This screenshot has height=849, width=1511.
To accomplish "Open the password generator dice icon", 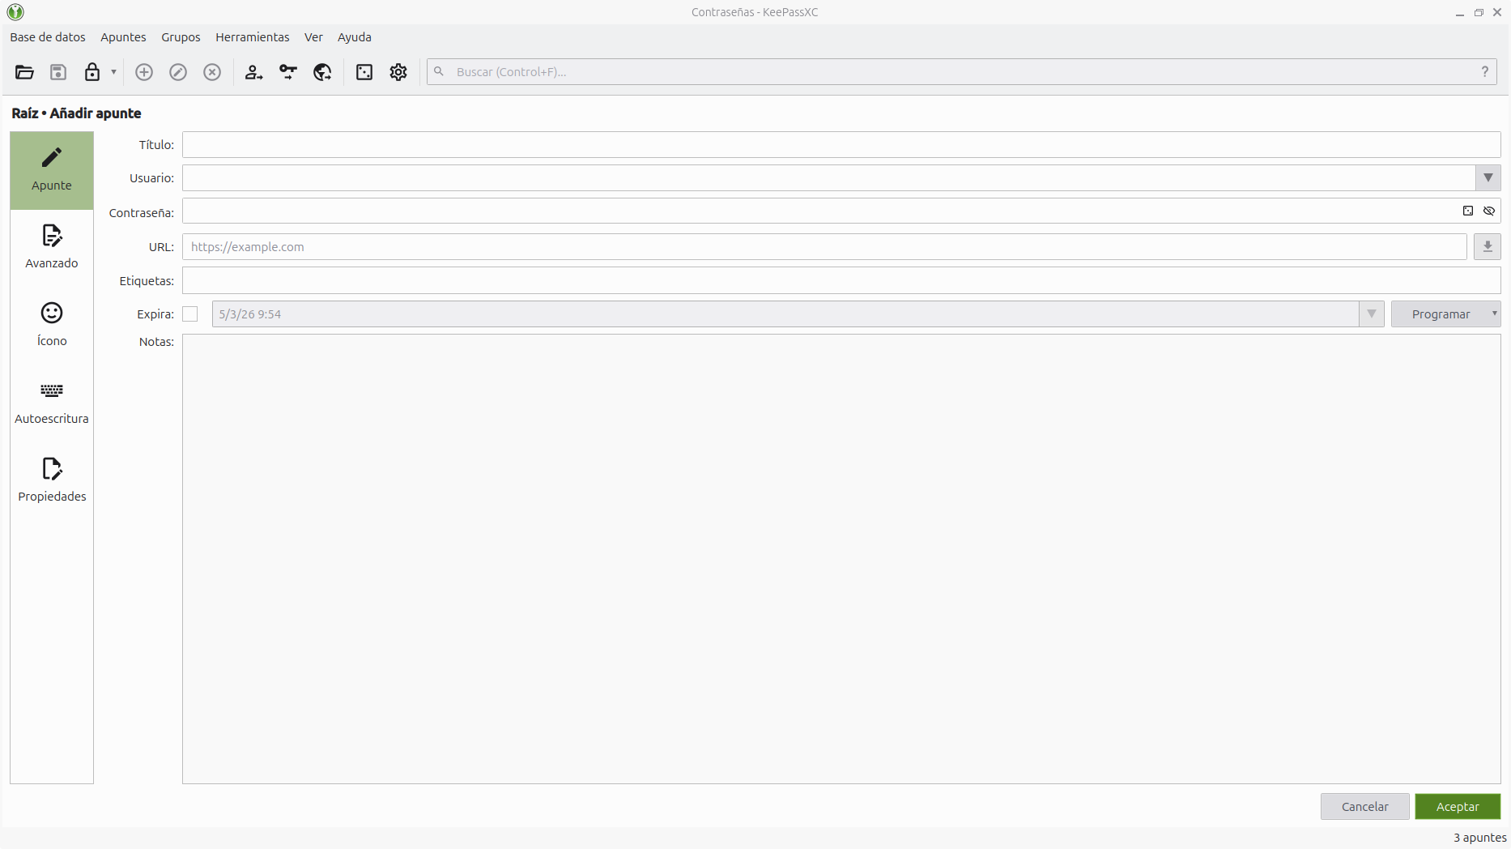I will click(x=364, y=72).
